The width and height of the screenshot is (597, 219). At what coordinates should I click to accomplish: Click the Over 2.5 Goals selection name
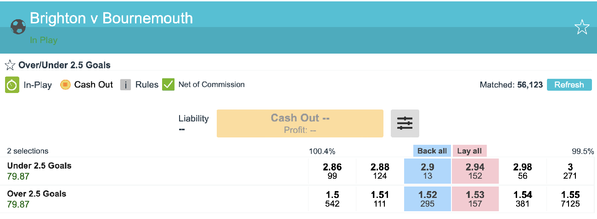37,194
